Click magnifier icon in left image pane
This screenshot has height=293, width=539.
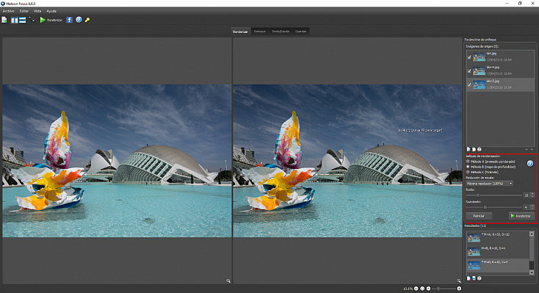point(228,281)
